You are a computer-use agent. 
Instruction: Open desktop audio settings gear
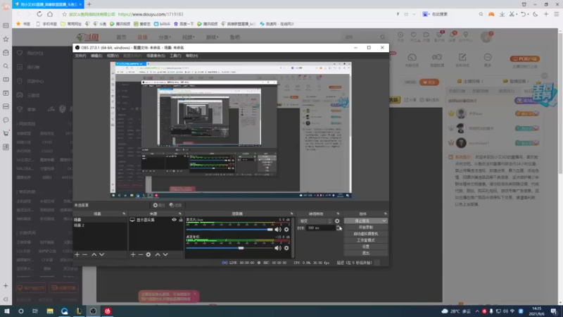pyautogui.click(x=286, y=248)
